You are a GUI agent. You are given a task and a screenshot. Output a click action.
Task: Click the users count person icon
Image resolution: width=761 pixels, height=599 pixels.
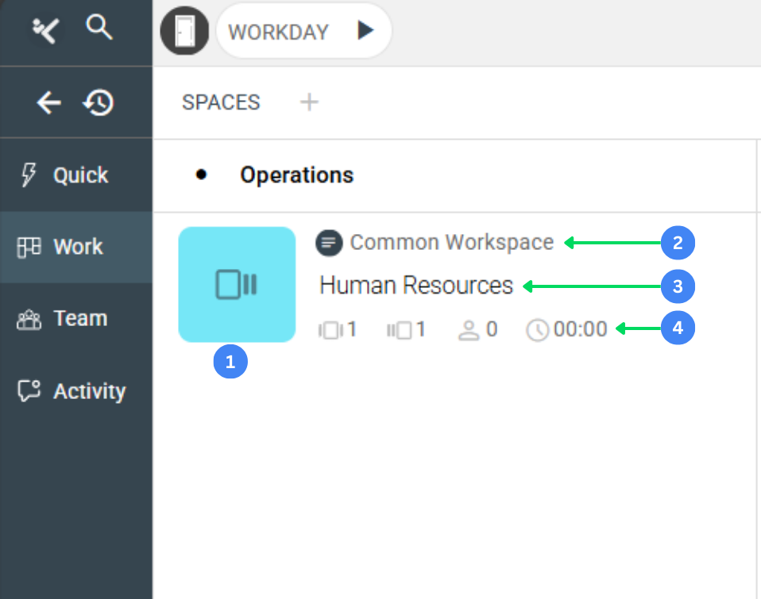point(469,329)
